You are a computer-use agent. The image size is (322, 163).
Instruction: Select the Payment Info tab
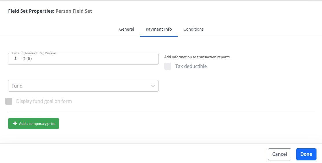point(159,29)
